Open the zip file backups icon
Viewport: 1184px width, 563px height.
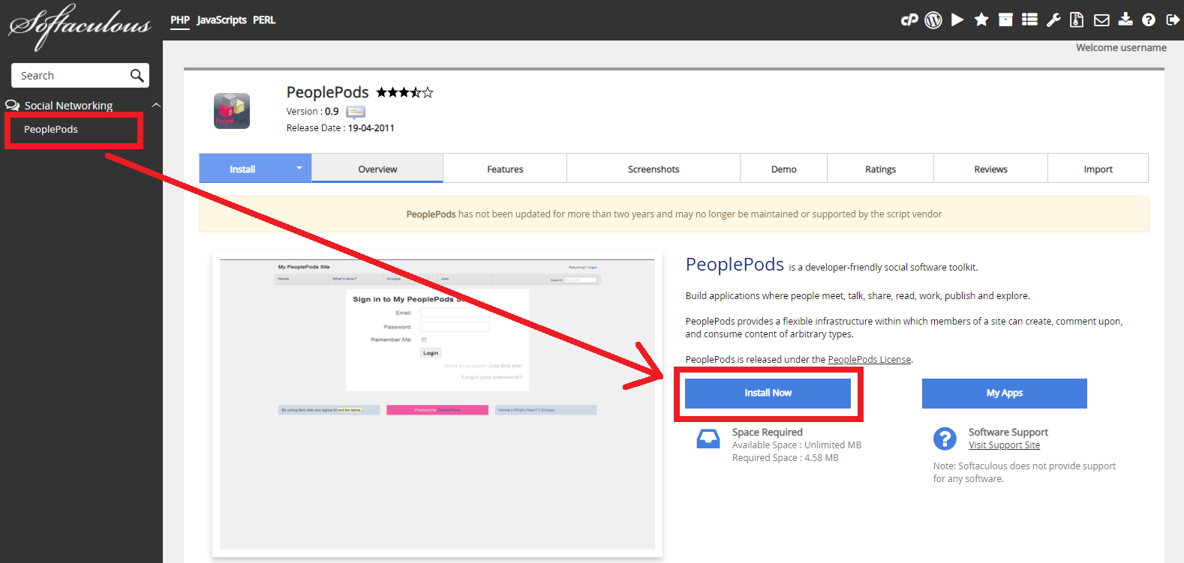tap(1077, 20)
